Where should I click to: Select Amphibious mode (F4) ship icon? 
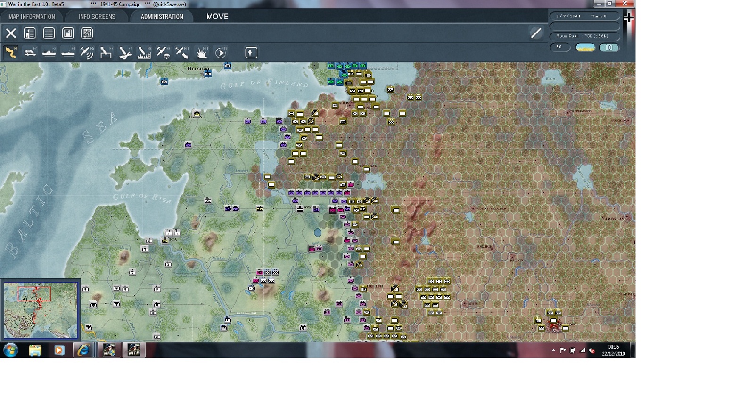pos(68,52)
